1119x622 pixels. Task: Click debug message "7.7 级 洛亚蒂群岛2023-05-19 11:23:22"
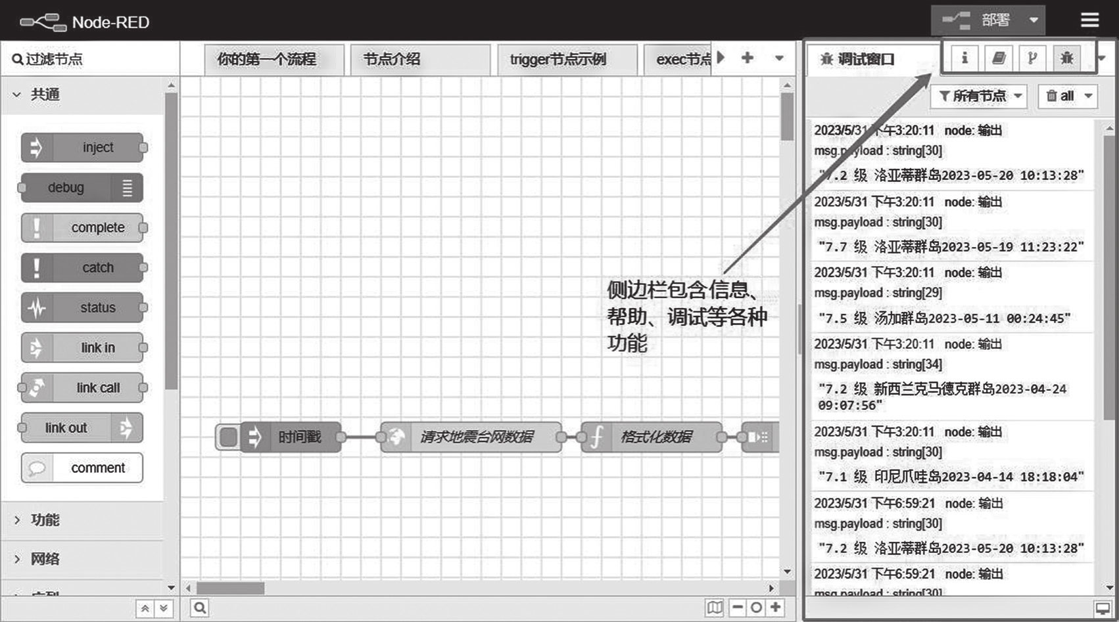tap(951, 247)
